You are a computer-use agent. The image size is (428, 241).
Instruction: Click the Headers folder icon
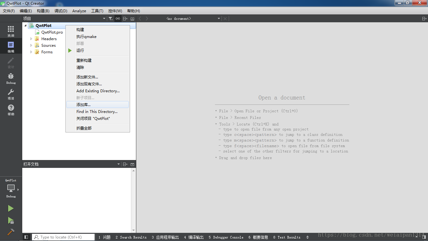click(37, 39)
